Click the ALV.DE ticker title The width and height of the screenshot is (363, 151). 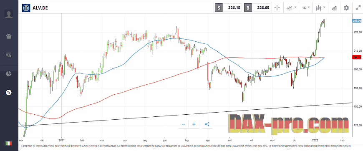40,8
